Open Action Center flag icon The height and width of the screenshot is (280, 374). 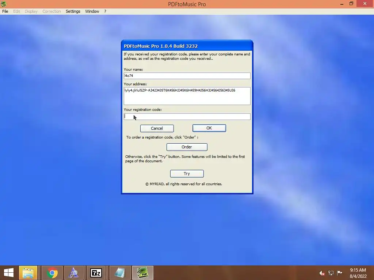(x=339, y=273)
